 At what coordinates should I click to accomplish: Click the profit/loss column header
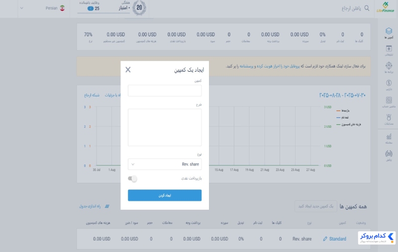click(131, 223)
